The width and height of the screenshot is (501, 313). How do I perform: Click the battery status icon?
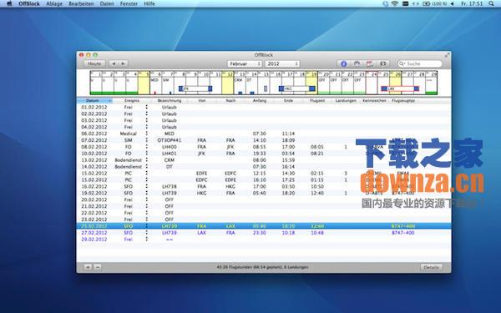click(x=426, y=4)
